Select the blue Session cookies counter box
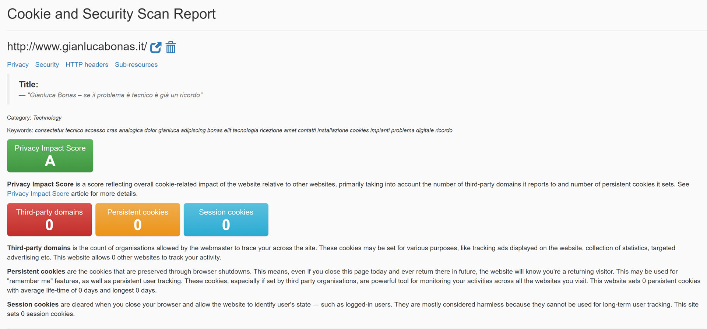Image resolution: width=707 pixels, height=329 pixels. [226, 220]
